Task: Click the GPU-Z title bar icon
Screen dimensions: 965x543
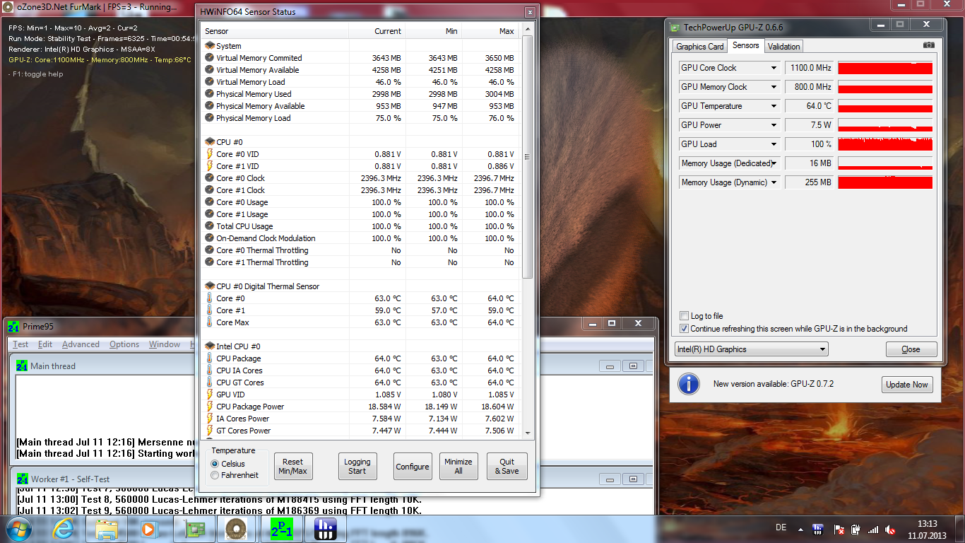Action: 674,28
